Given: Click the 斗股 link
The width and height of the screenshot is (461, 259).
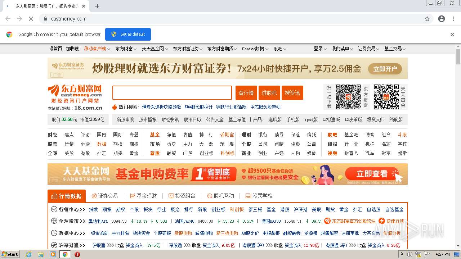Looking at the screenshot, I should pos(402,135).
